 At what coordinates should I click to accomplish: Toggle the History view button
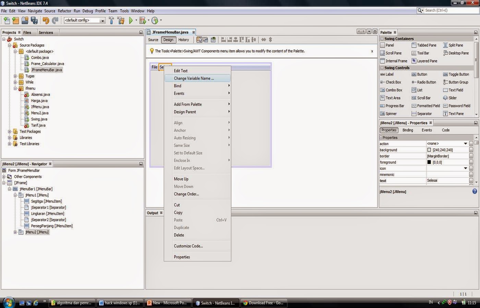tap(183, 40)
